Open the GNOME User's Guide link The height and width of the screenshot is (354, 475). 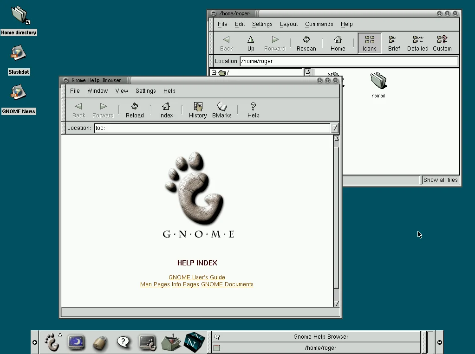[197, 277]
